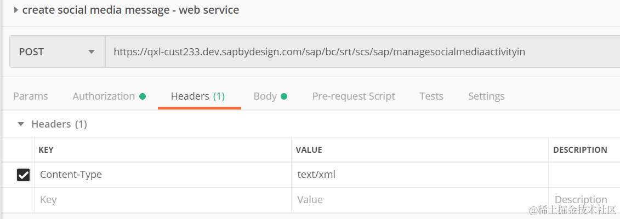Go to the Body tab
This screenshot has height=219, width=620.
point(265,96)
